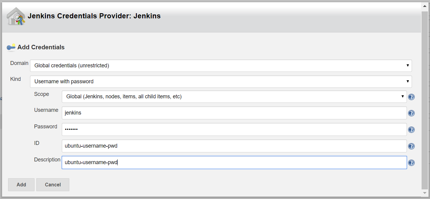Click into the Password field
This screenshot has height=199, width=430.
(234, 130)
